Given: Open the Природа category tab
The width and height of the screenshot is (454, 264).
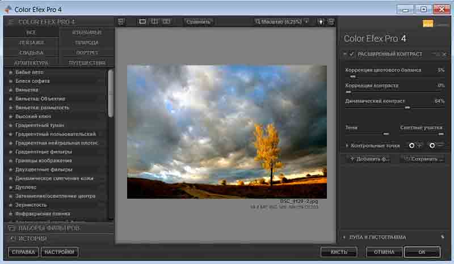Looking at the screenshot, I should coord(87,43).
